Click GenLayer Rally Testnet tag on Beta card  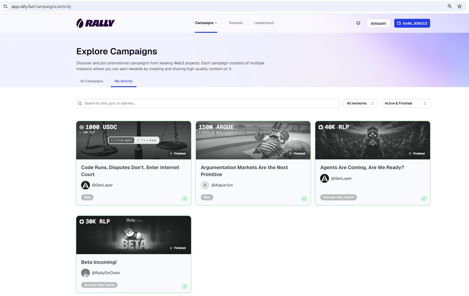(x=99, y=285)
